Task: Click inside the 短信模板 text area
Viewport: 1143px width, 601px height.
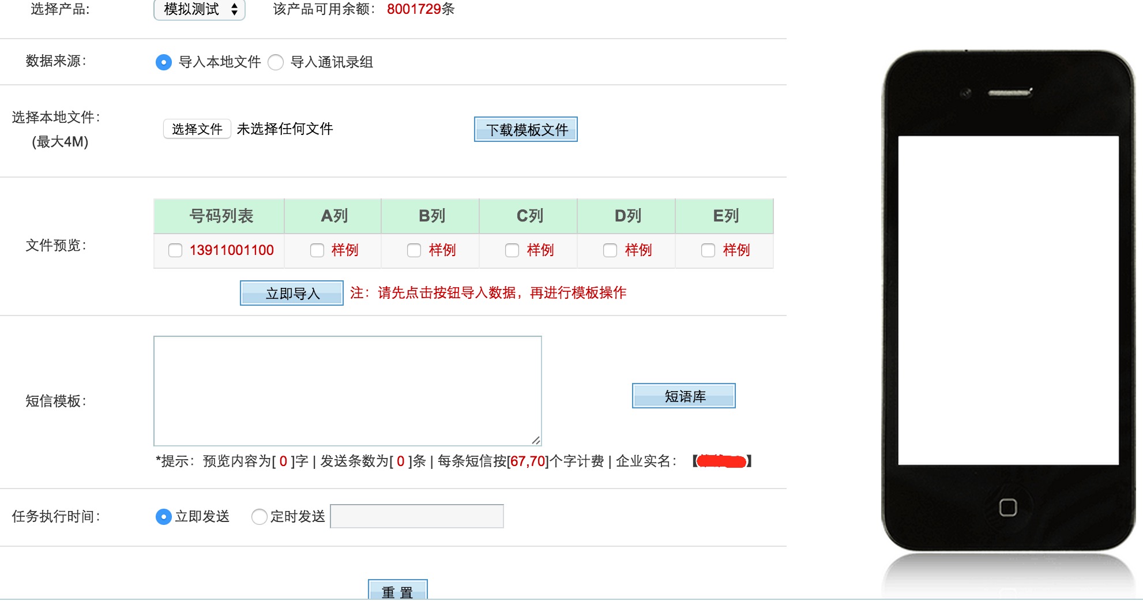Action: point(347,391)
